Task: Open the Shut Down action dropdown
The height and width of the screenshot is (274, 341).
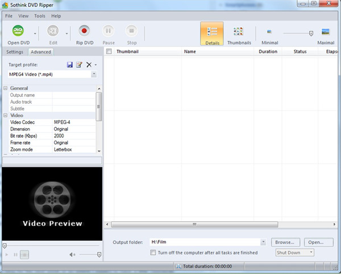Action: pyautogui.click(x=311, y=252)
